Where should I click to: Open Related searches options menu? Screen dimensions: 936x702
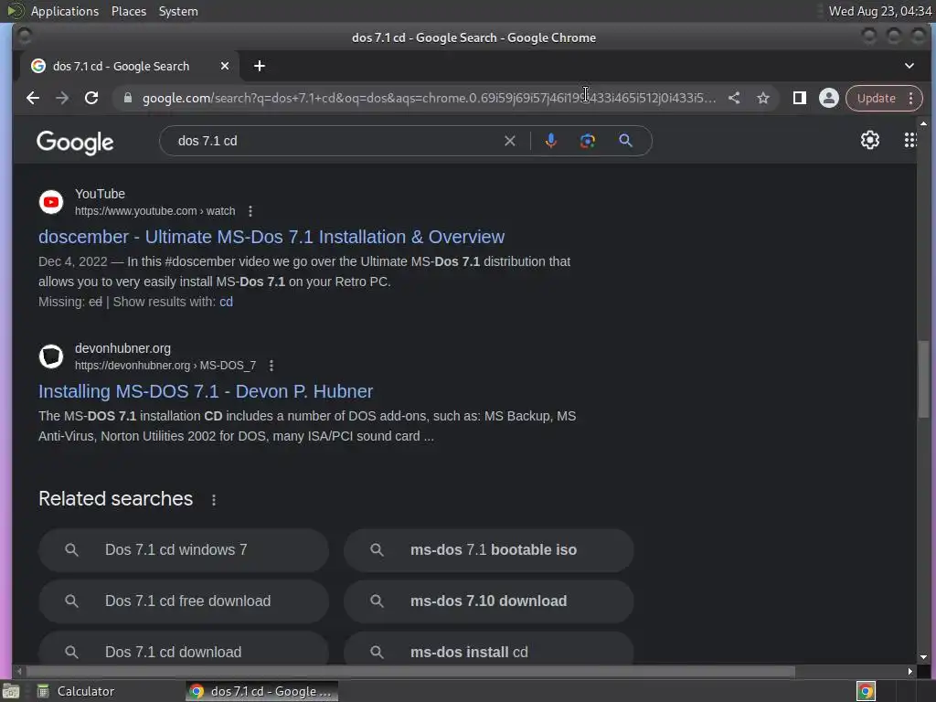coord(214,500)
